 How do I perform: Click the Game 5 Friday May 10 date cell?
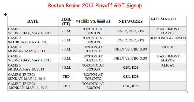pyautogui.click(x=33, y=67)
